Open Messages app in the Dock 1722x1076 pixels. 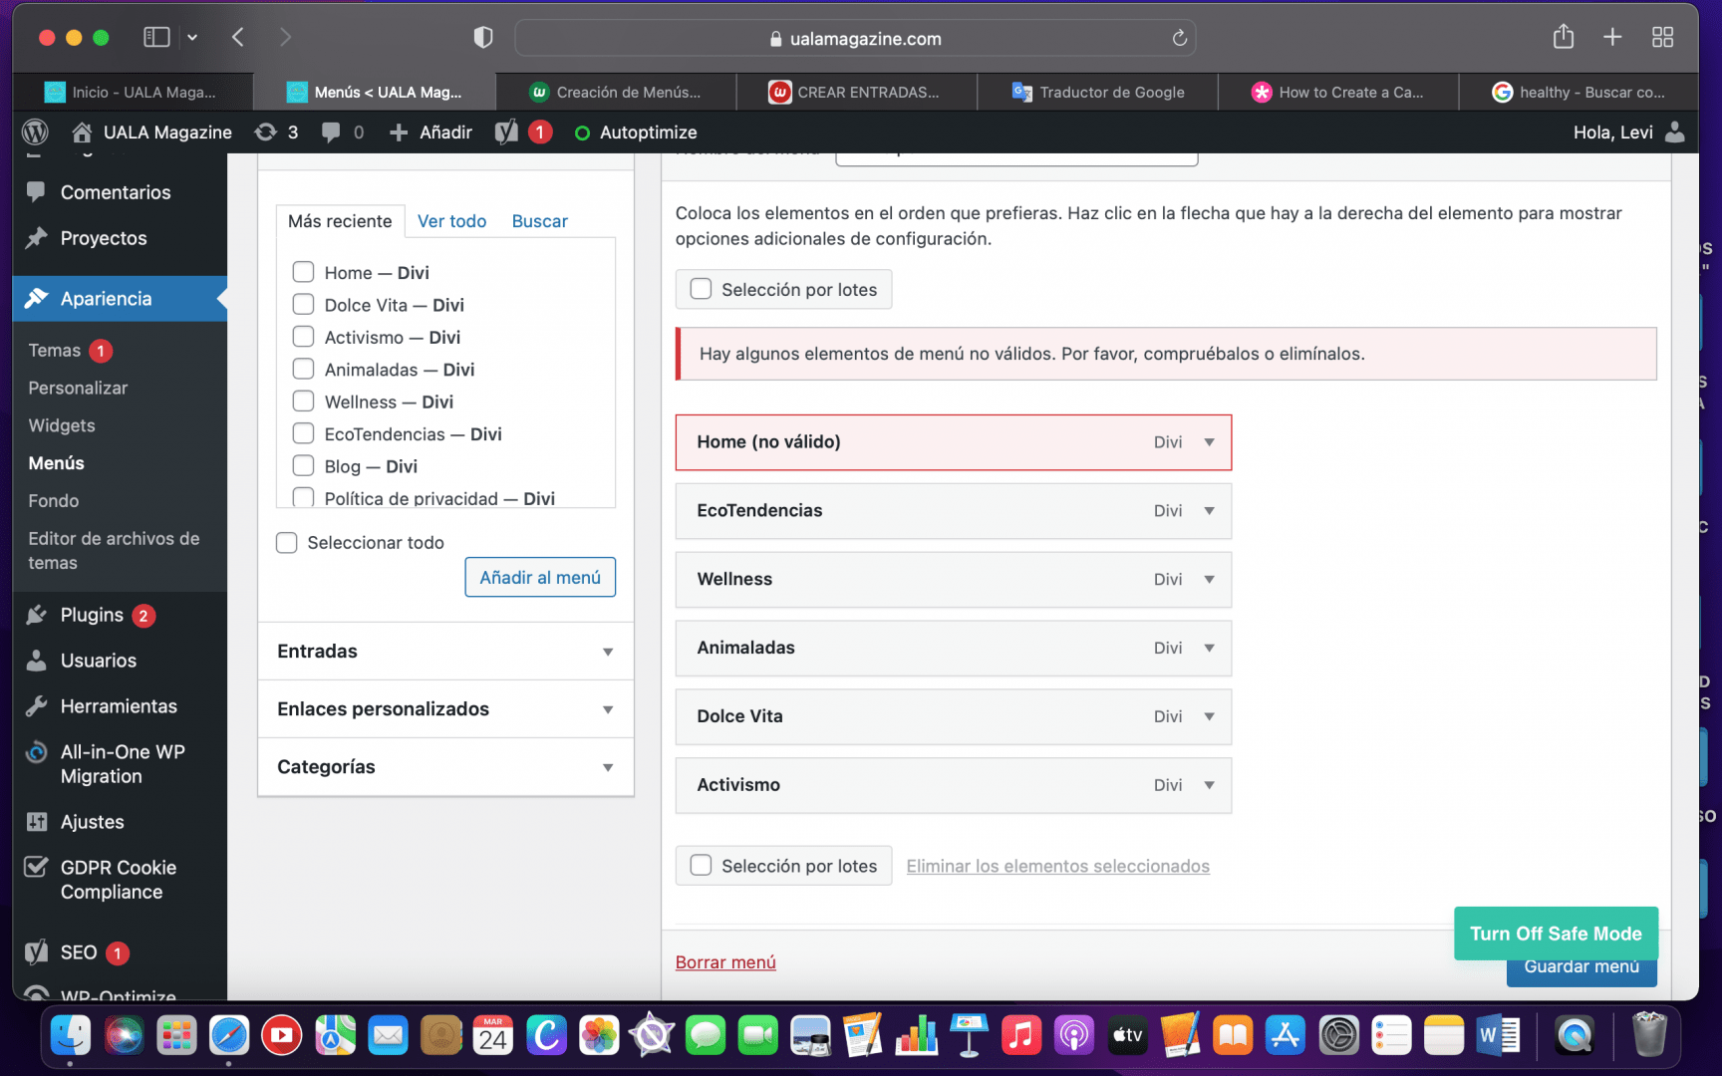705,1036
